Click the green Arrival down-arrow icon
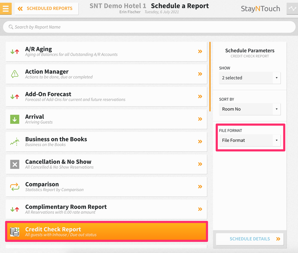The height and width of the screenshot is (253, 298). [15, 119]
